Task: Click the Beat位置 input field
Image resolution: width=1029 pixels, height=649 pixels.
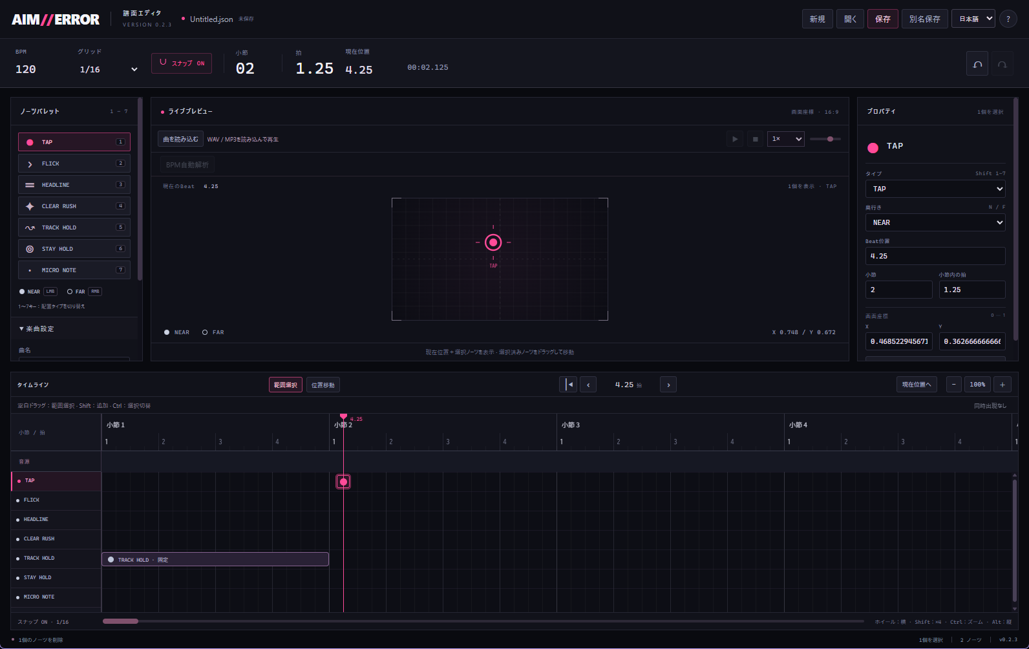Action: pyautogui.click(x=935, y=256)
